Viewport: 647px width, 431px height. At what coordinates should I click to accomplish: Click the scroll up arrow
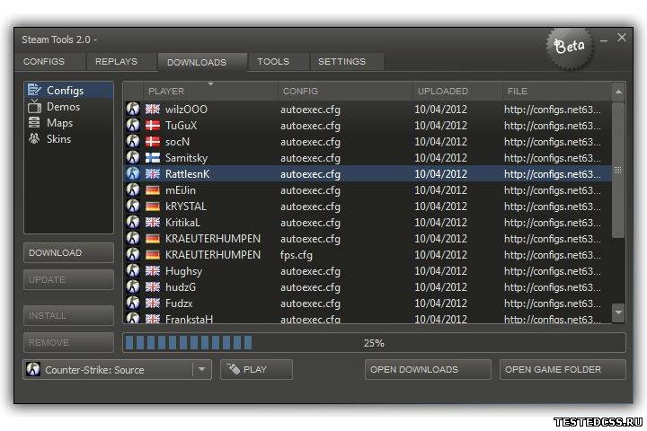click(618, 92)
